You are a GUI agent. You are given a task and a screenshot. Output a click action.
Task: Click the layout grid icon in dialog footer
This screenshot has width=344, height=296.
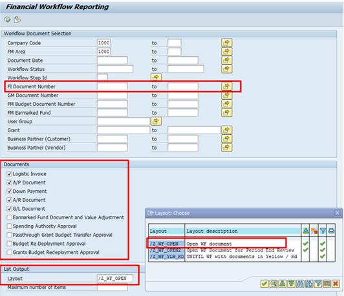[327, 284]
